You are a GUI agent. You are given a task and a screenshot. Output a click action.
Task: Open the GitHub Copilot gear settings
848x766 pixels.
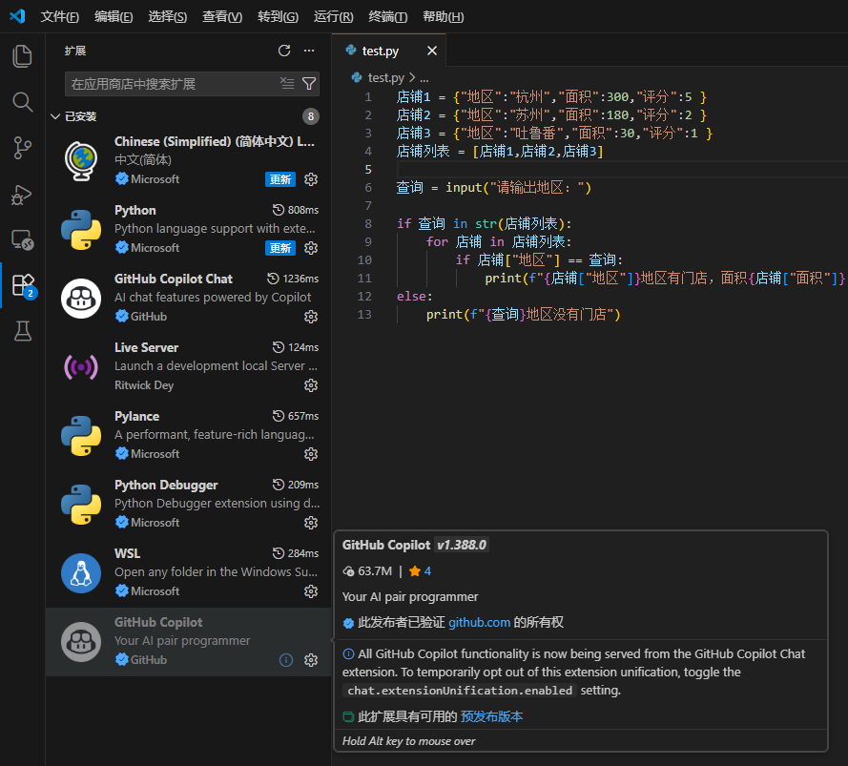(x=311, y=660)
